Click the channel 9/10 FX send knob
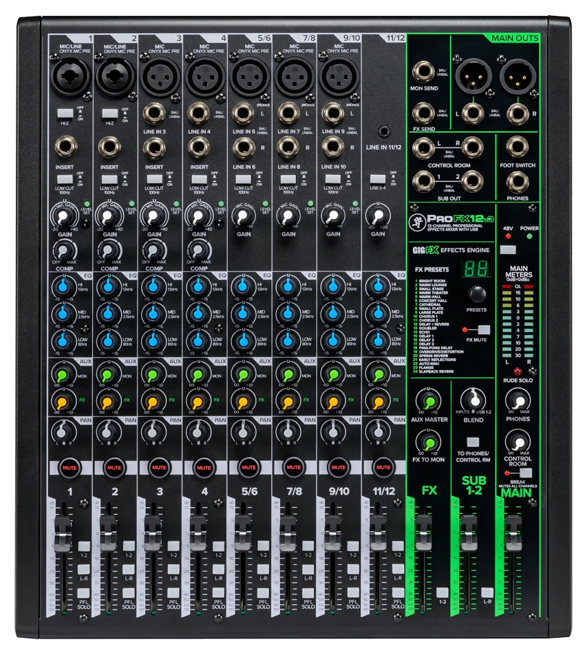 coord(332,402)
